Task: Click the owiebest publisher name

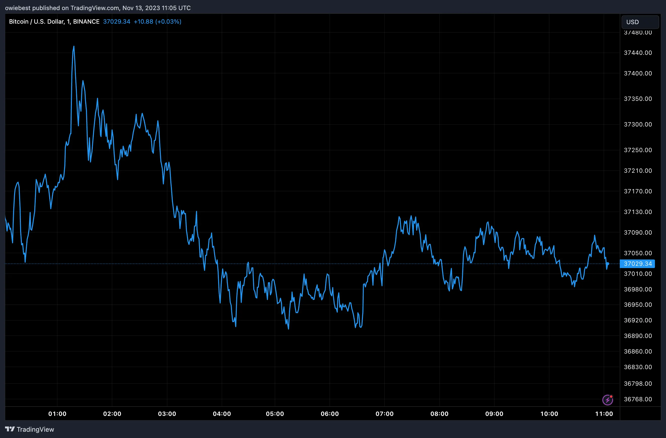Action: click(x=18, y=8)
